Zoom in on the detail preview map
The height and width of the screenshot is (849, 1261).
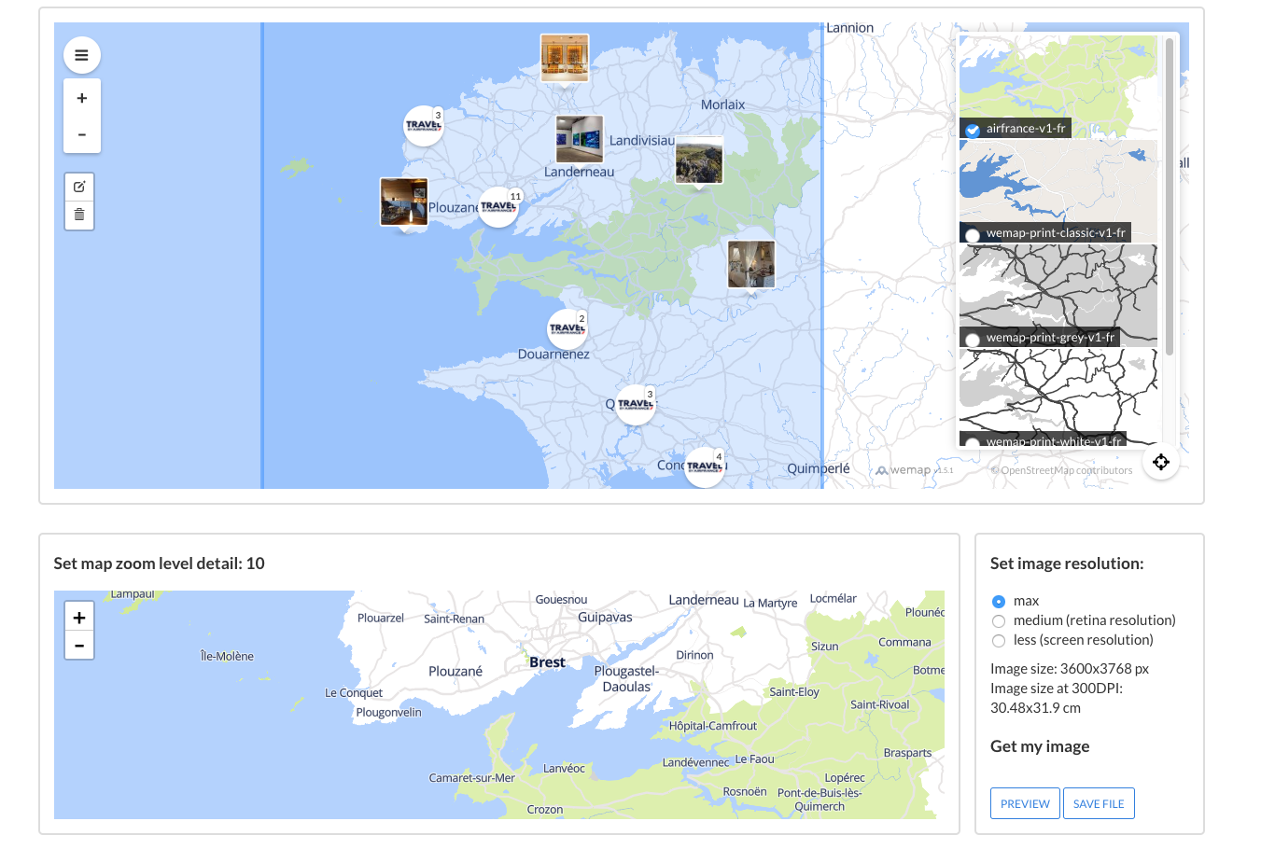tap(78, 616)
